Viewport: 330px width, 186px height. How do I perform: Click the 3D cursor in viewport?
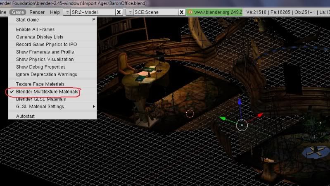pos(190,114)
